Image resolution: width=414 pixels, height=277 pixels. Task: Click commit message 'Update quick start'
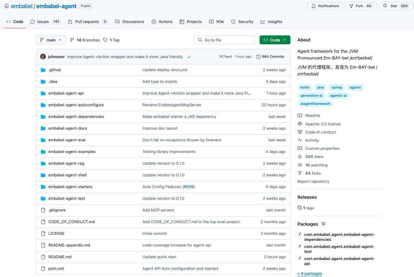click(x=159, y=257)
